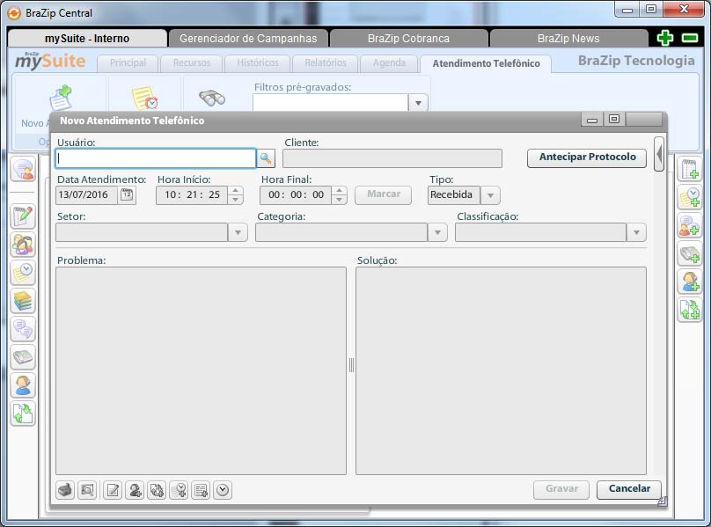Select the Atendimento Telefônico ribbon tab
Image resolution: width=711 pixels, height=527 pixels.
[x=486, y=63]
